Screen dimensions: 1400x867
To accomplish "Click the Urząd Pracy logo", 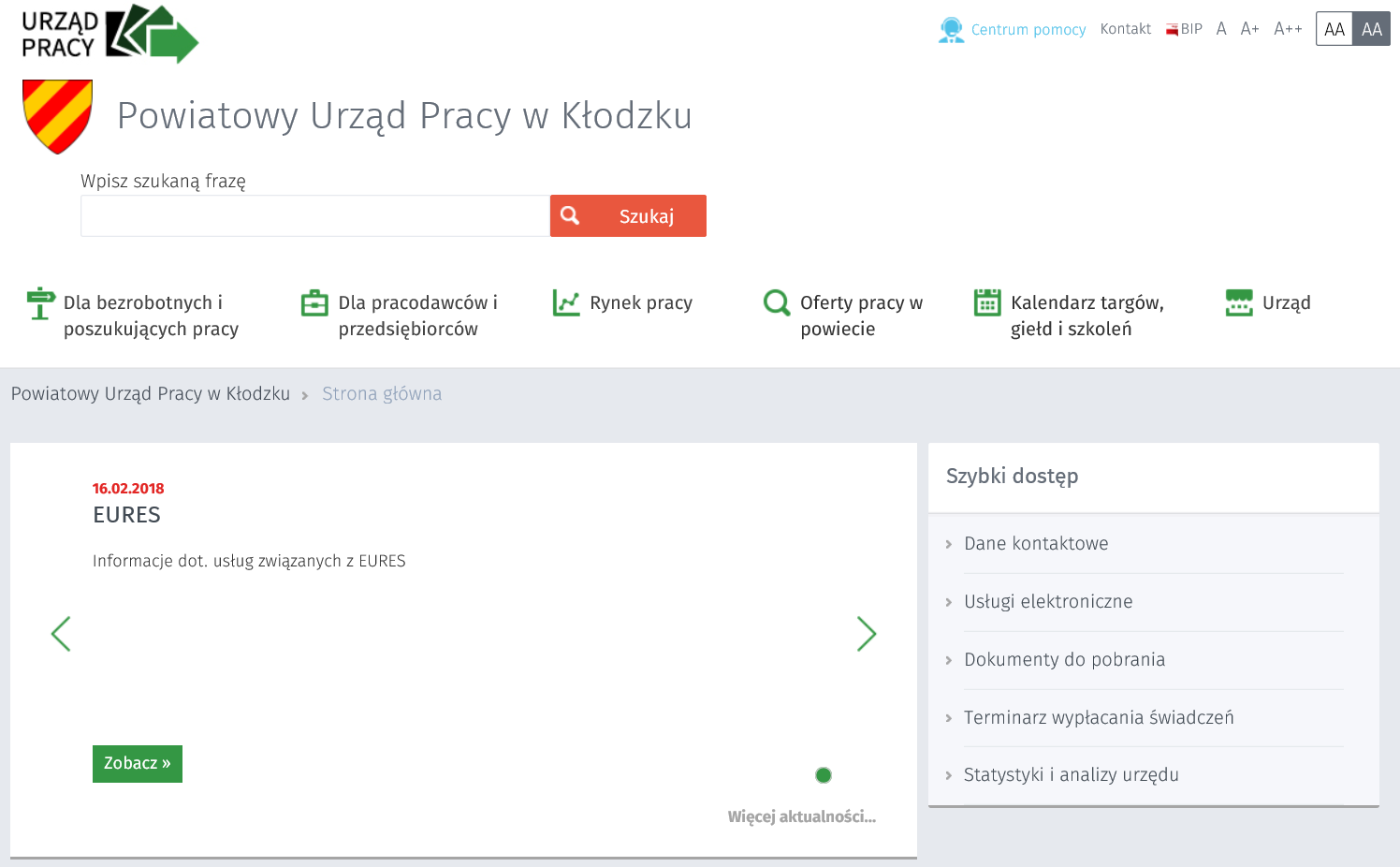I will pyautogui.click(x=109, y=35).
